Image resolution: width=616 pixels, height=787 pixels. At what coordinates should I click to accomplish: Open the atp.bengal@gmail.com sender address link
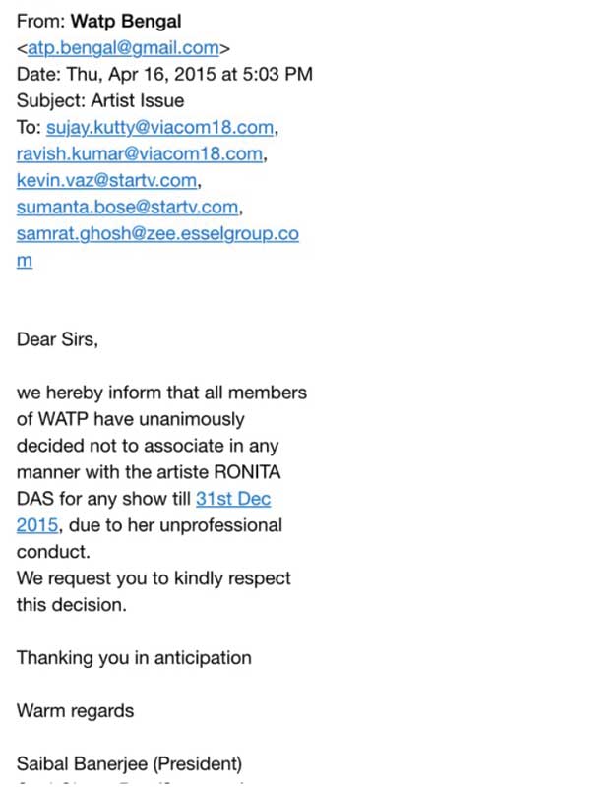tap(123, 47)
